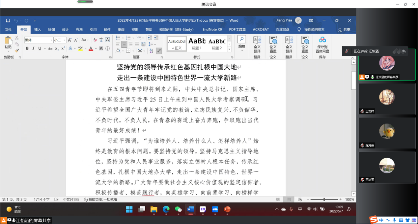Screen dimensions: 418x224
Task: Click the Undo arrow in quick access toolbar
Action: coord(16,20)
